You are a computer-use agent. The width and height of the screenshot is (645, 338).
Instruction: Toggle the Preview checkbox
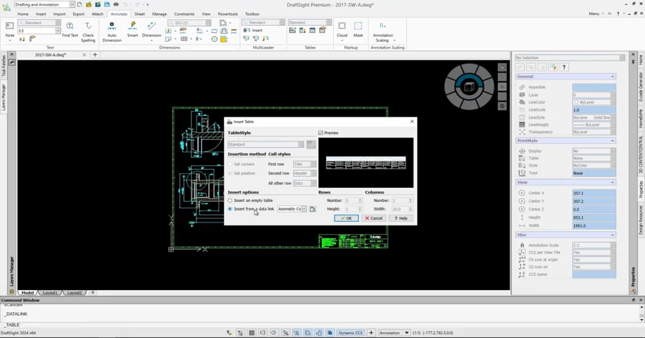point(321,133)
